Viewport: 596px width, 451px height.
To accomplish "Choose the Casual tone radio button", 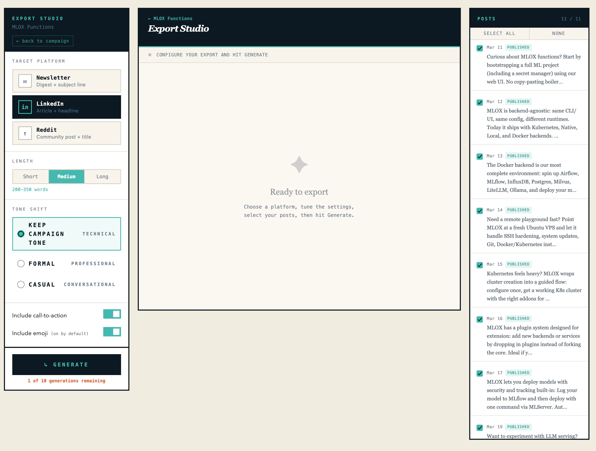I will click(x=21, y=284).
